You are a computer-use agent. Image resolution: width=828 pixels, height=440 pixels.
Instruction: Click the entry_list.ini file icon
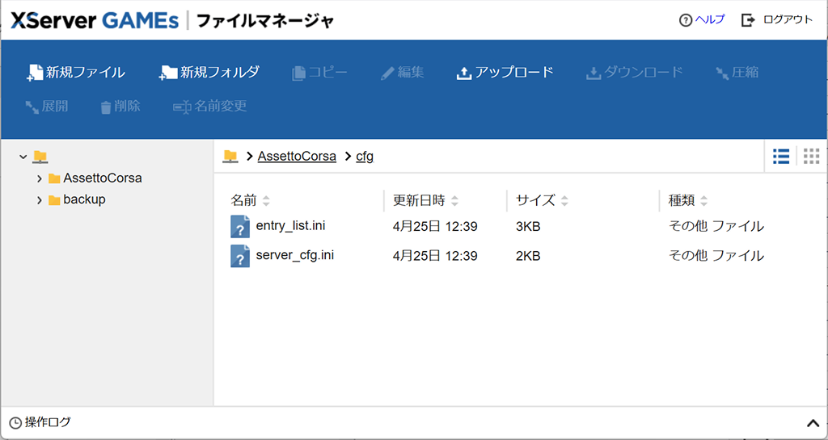pos(240,226)
